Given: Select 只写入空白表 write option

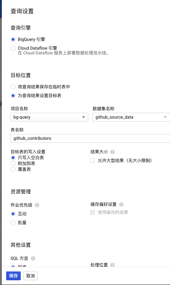Looking at the screenshot, I should pos(13,158).
